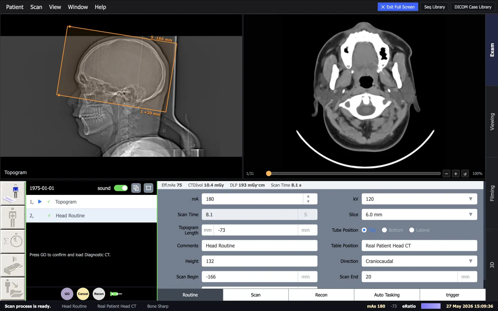Select the Head Routine sequence row

click(x=92, y=216)
